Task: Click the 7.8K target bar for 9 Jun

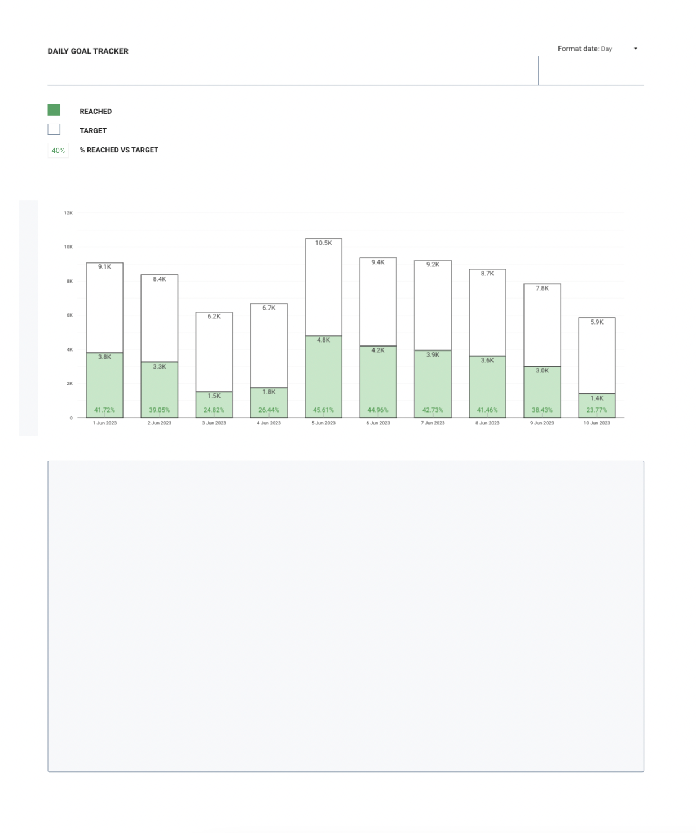Action: click(542, 325)
